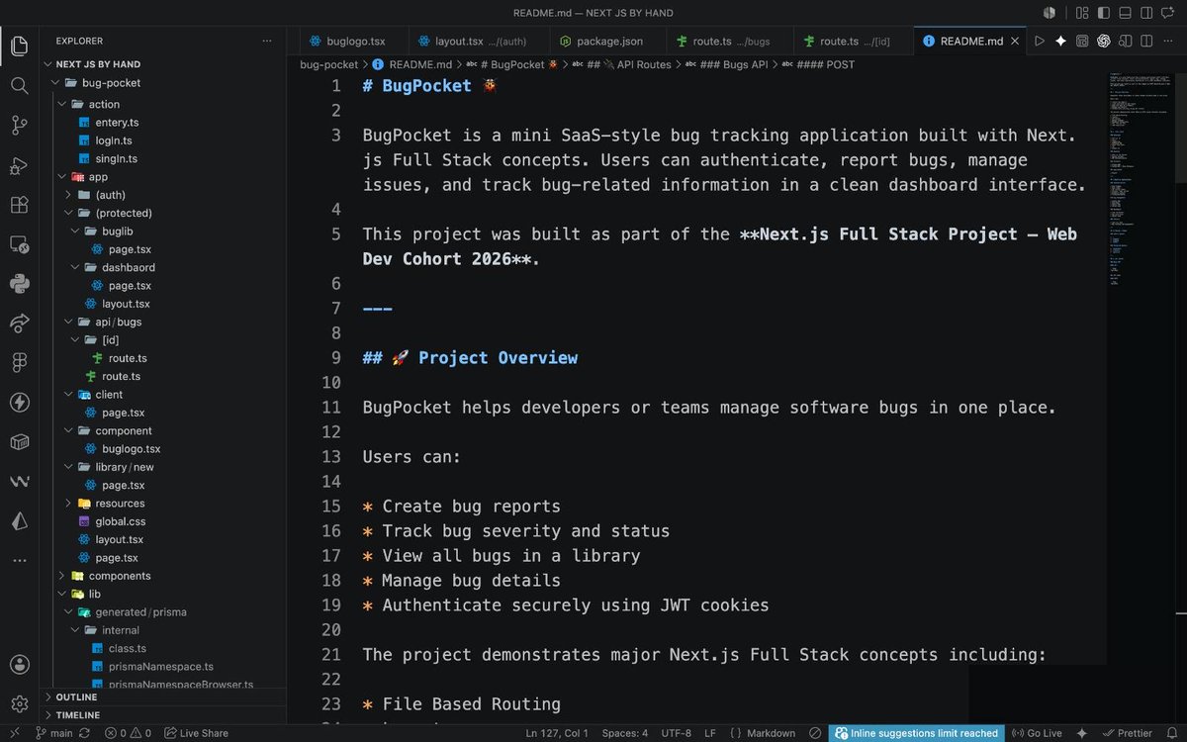
Task: Open the Python activity bar panel
Action: [x=19, y=284]
